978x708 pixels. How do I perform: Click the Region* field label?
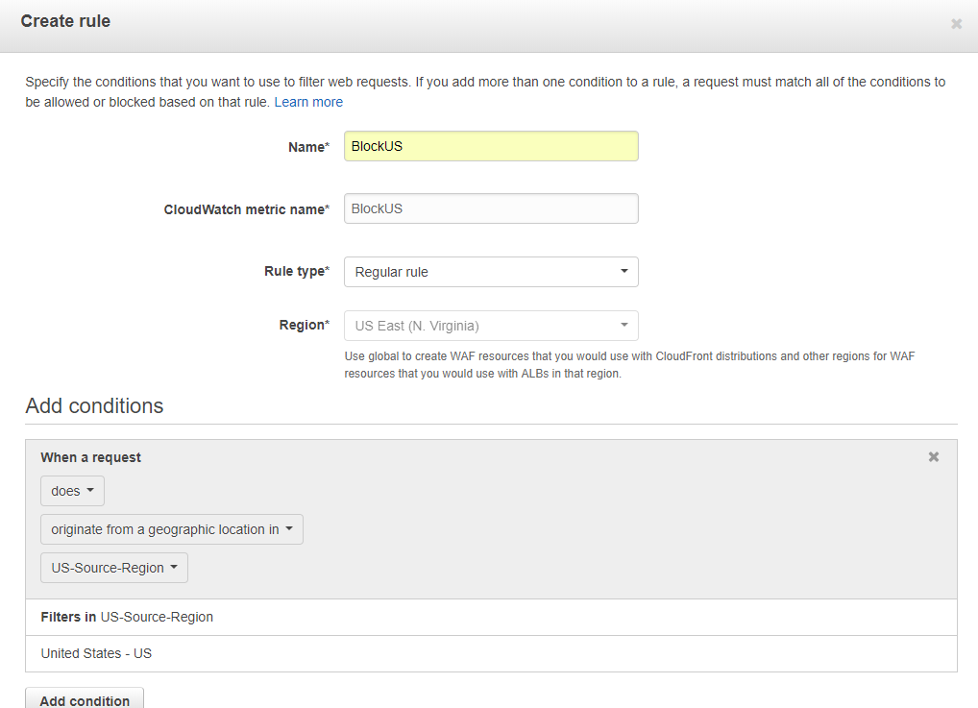(304, 326)
